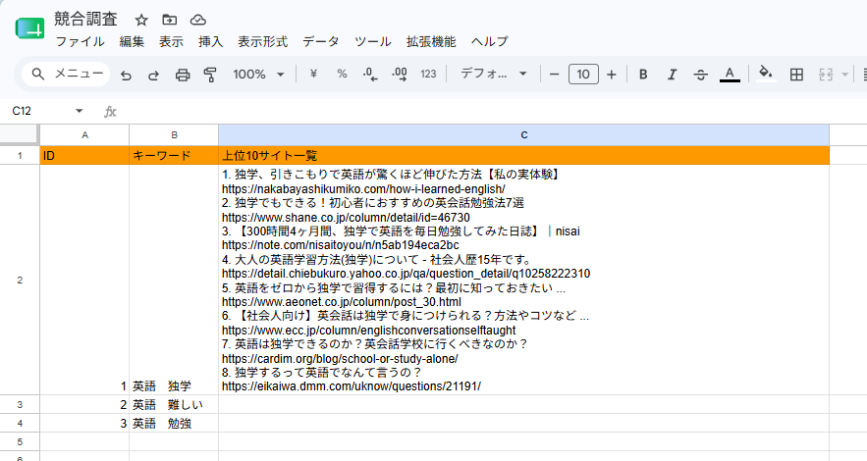
Task: Open the 拡張機能 menu
Action: 431,41
